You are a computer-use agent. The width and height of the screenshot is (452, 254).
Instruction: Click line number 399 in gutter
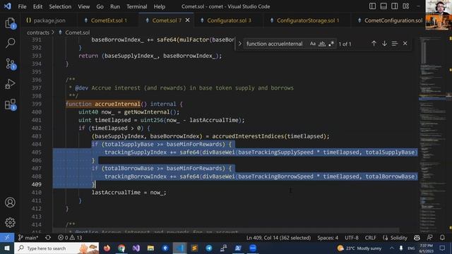37,104
